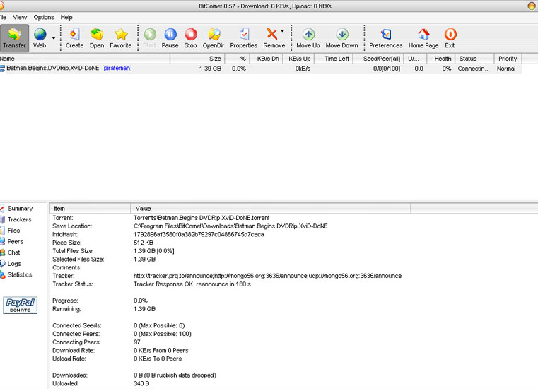Viewport: 538px width, 389px height.
Task: Sort torrents by Name column
Action: tap(85, 59)
